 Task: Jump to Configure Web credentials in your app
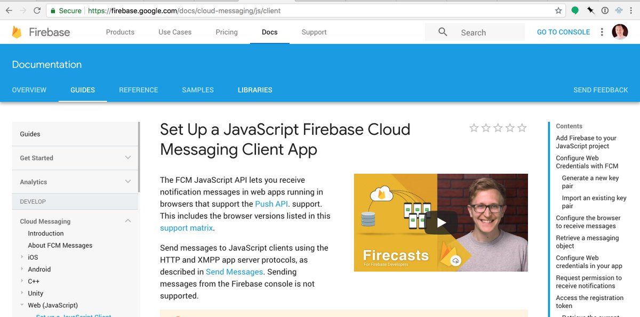tap(589, 262)
